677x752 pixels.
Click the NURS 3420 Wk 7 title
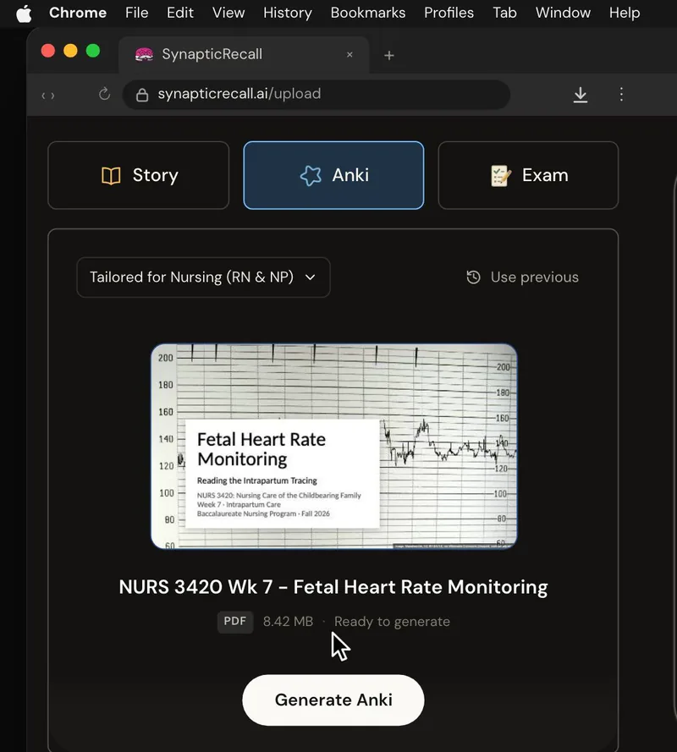point(333,587)
